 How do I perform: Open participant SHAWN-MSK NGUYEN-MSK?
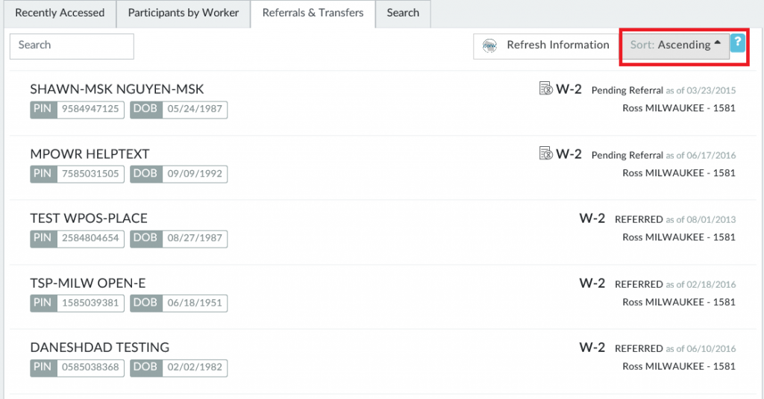117,89
